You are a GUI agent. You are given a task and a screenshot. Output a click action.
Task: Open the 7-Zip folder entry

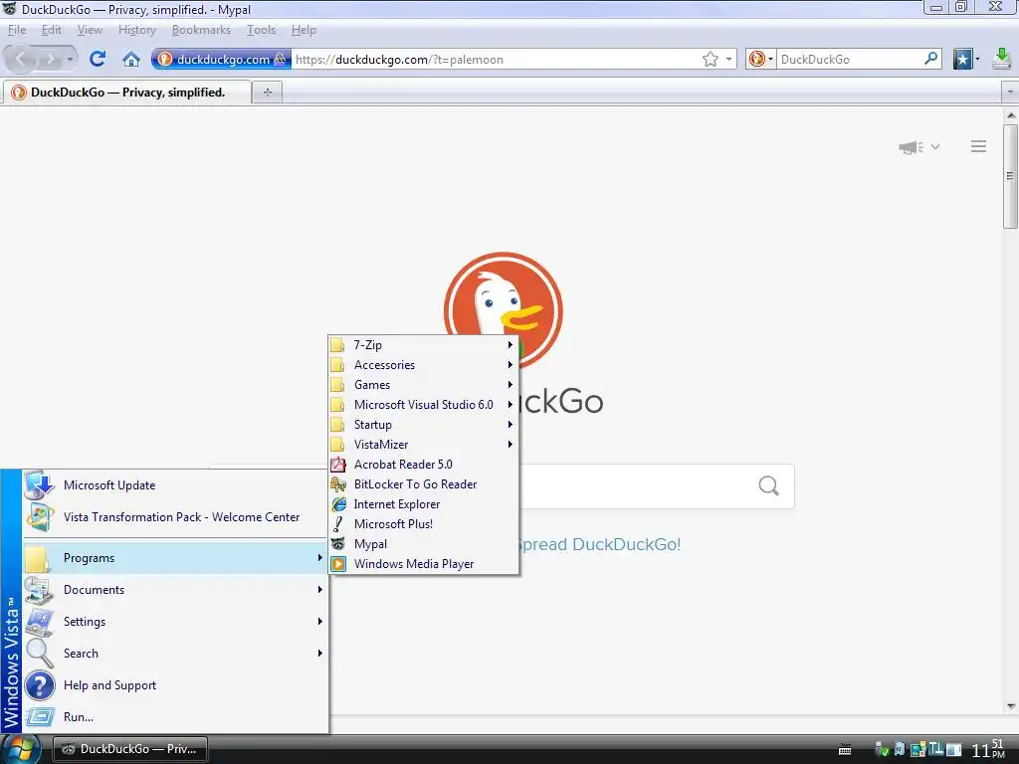(423, 345)
